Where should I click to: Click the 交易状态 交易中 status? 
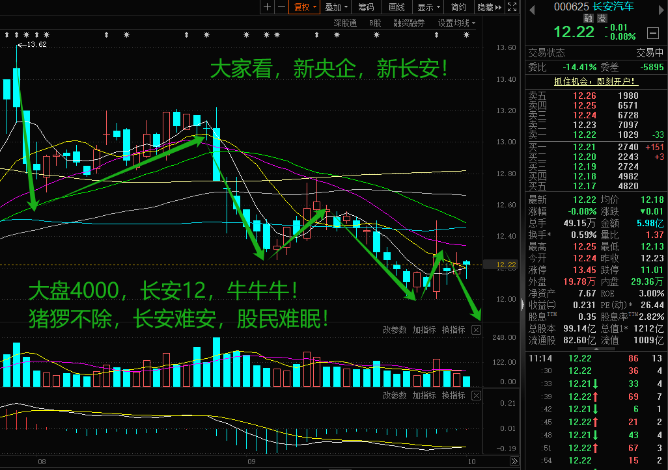click(x=596, y=53)
